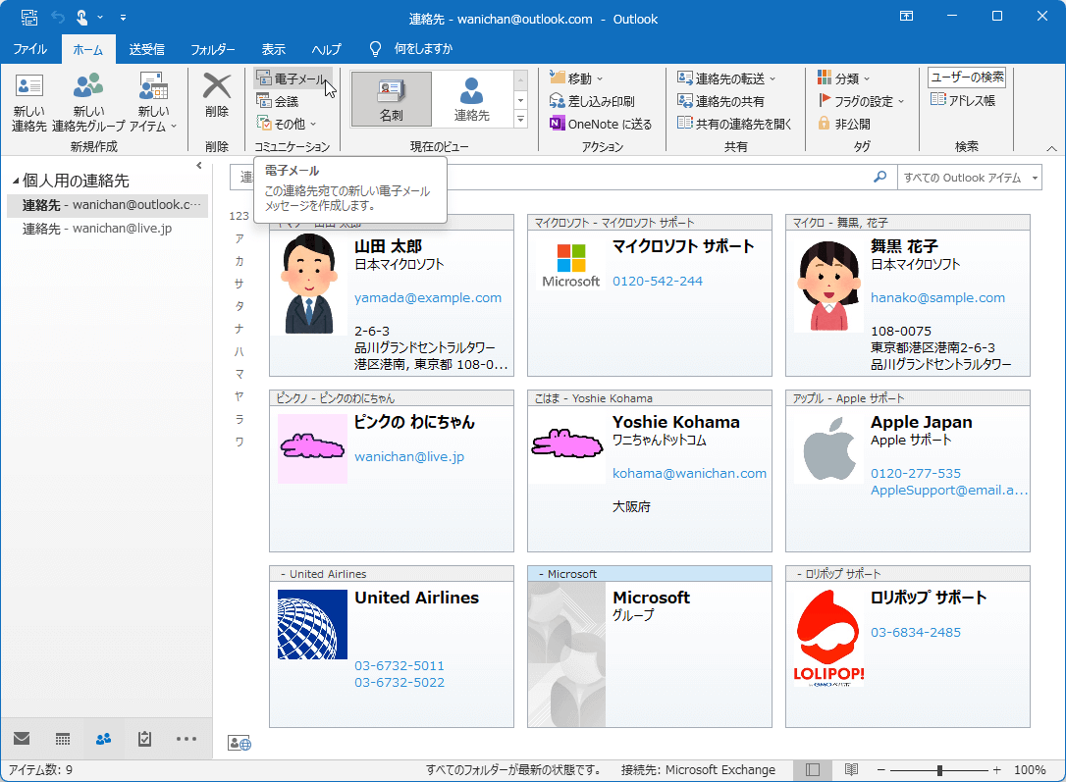Click 連絡先の共有 share contacts
Screen dimensions: 1066x782
720,101
